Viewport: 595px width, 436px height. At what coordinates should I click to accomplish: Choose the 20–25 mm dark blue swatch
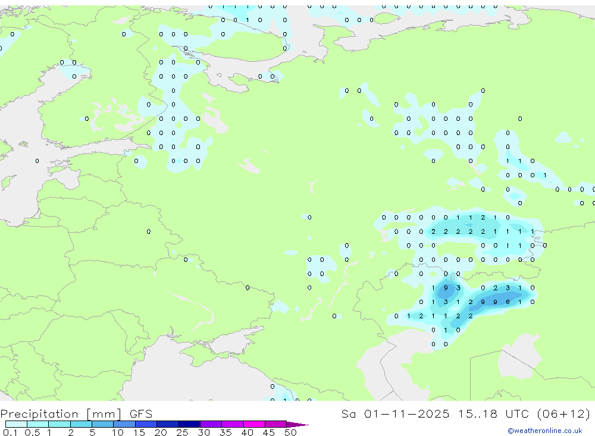168,424
